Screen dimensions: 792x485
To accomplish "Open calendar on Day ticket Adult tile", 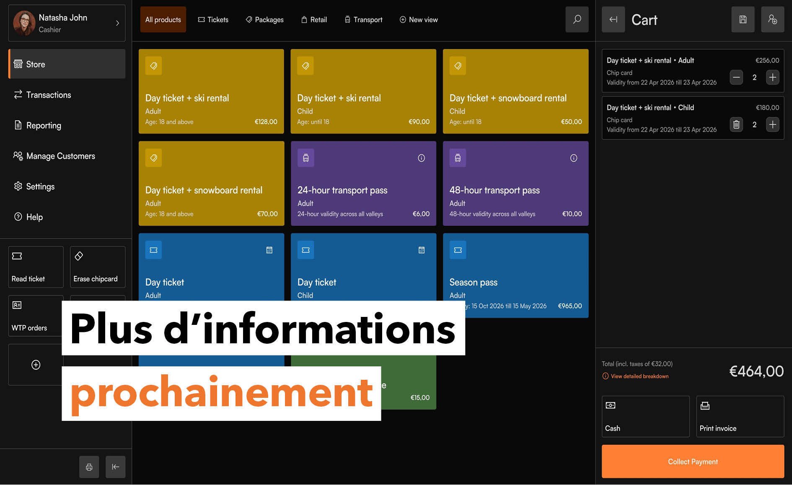I will click(x=269, y=250).
